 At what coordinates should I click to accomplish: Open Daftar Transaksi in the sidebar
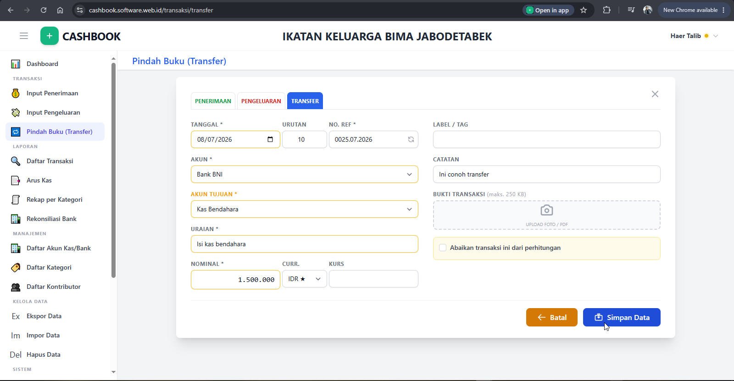click(x=55, y=161)
